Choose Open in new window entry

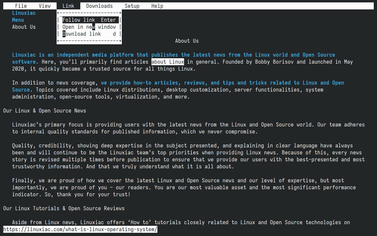coord(89,27)
